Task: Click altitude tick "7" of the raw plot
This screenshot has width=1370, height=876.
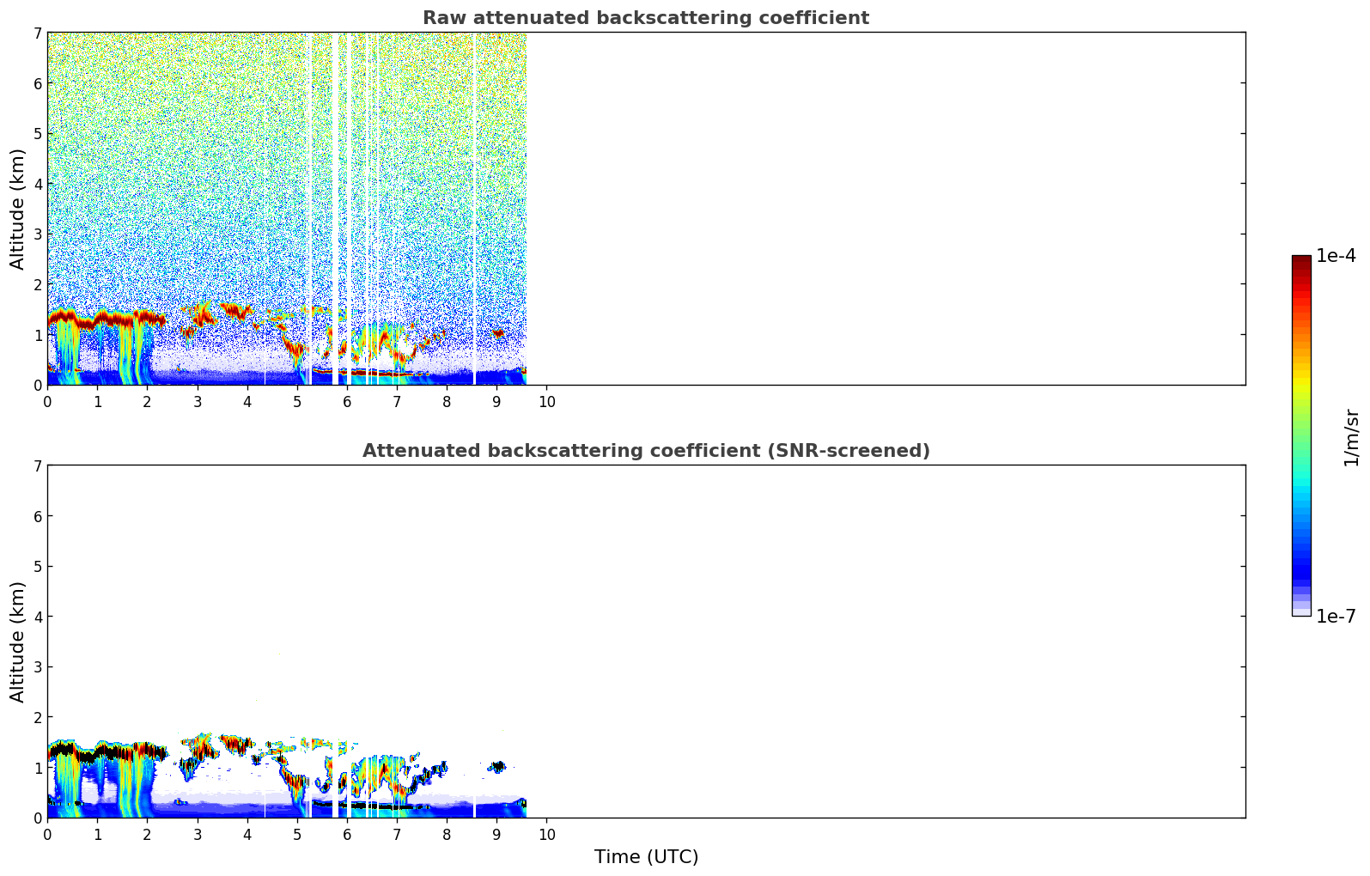Action: (x=38, y=33)
